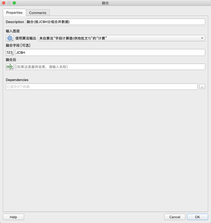Click the 融合 window title bar

click(105, 3)
